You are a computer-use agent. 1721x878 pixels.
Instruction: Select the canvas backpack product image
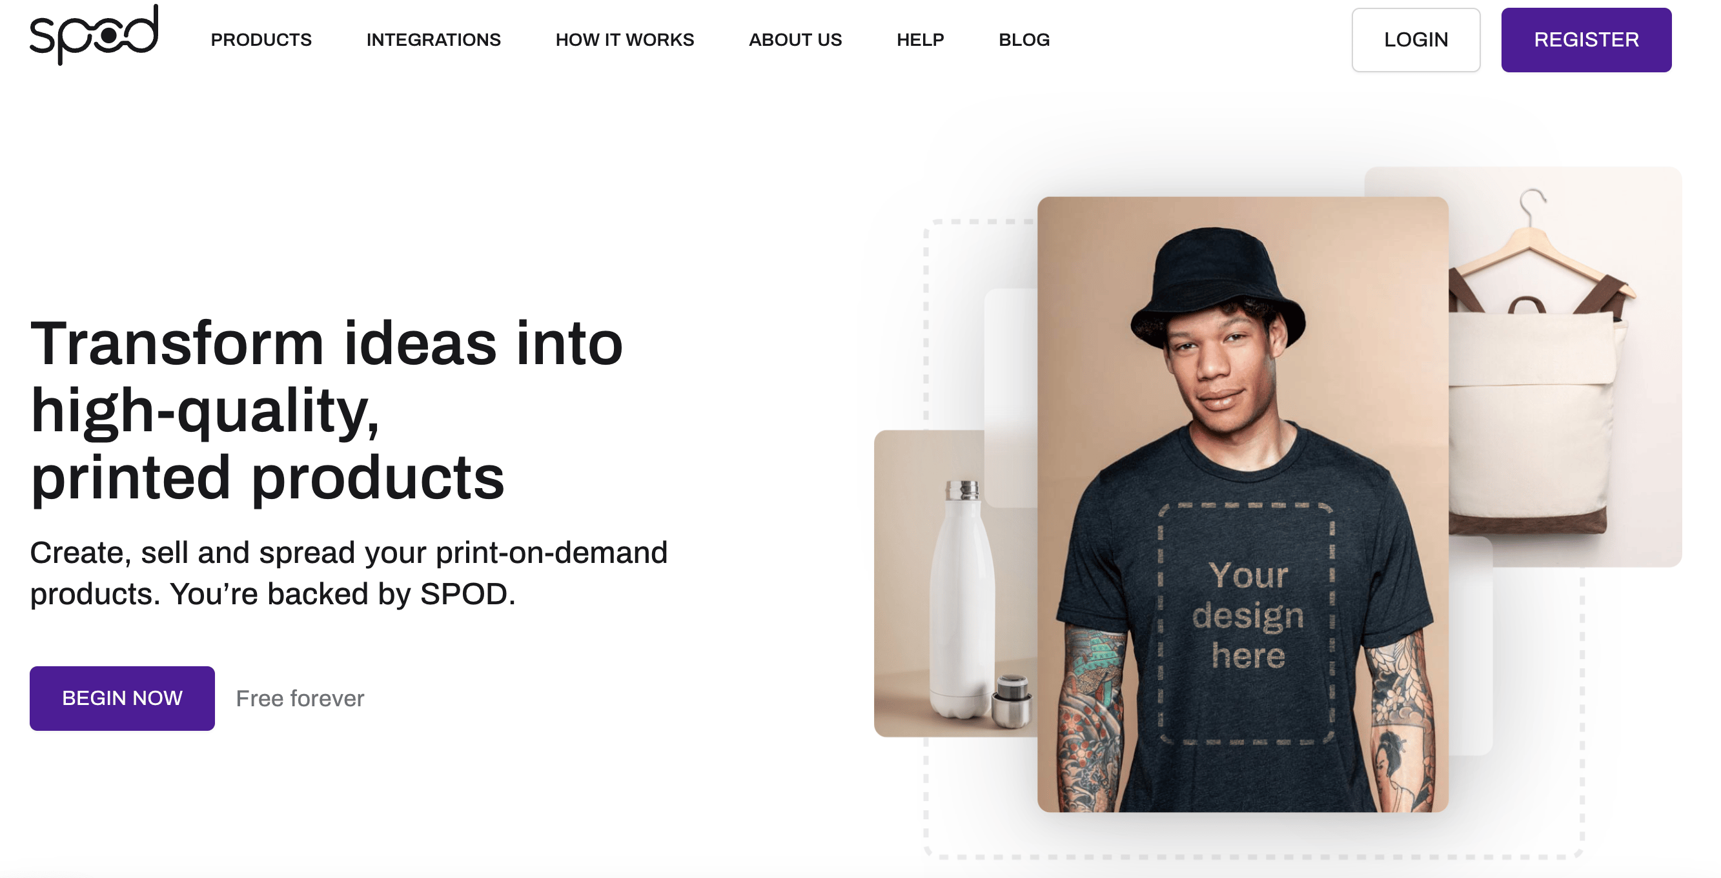coord(1563,367)
